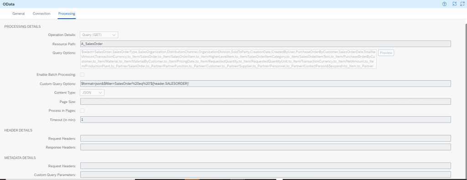Image resolution: width=467 pixels, height=180 pixels.
Task: Click the OData panel title
Action: pyautogui.click(x=9, y=4)
